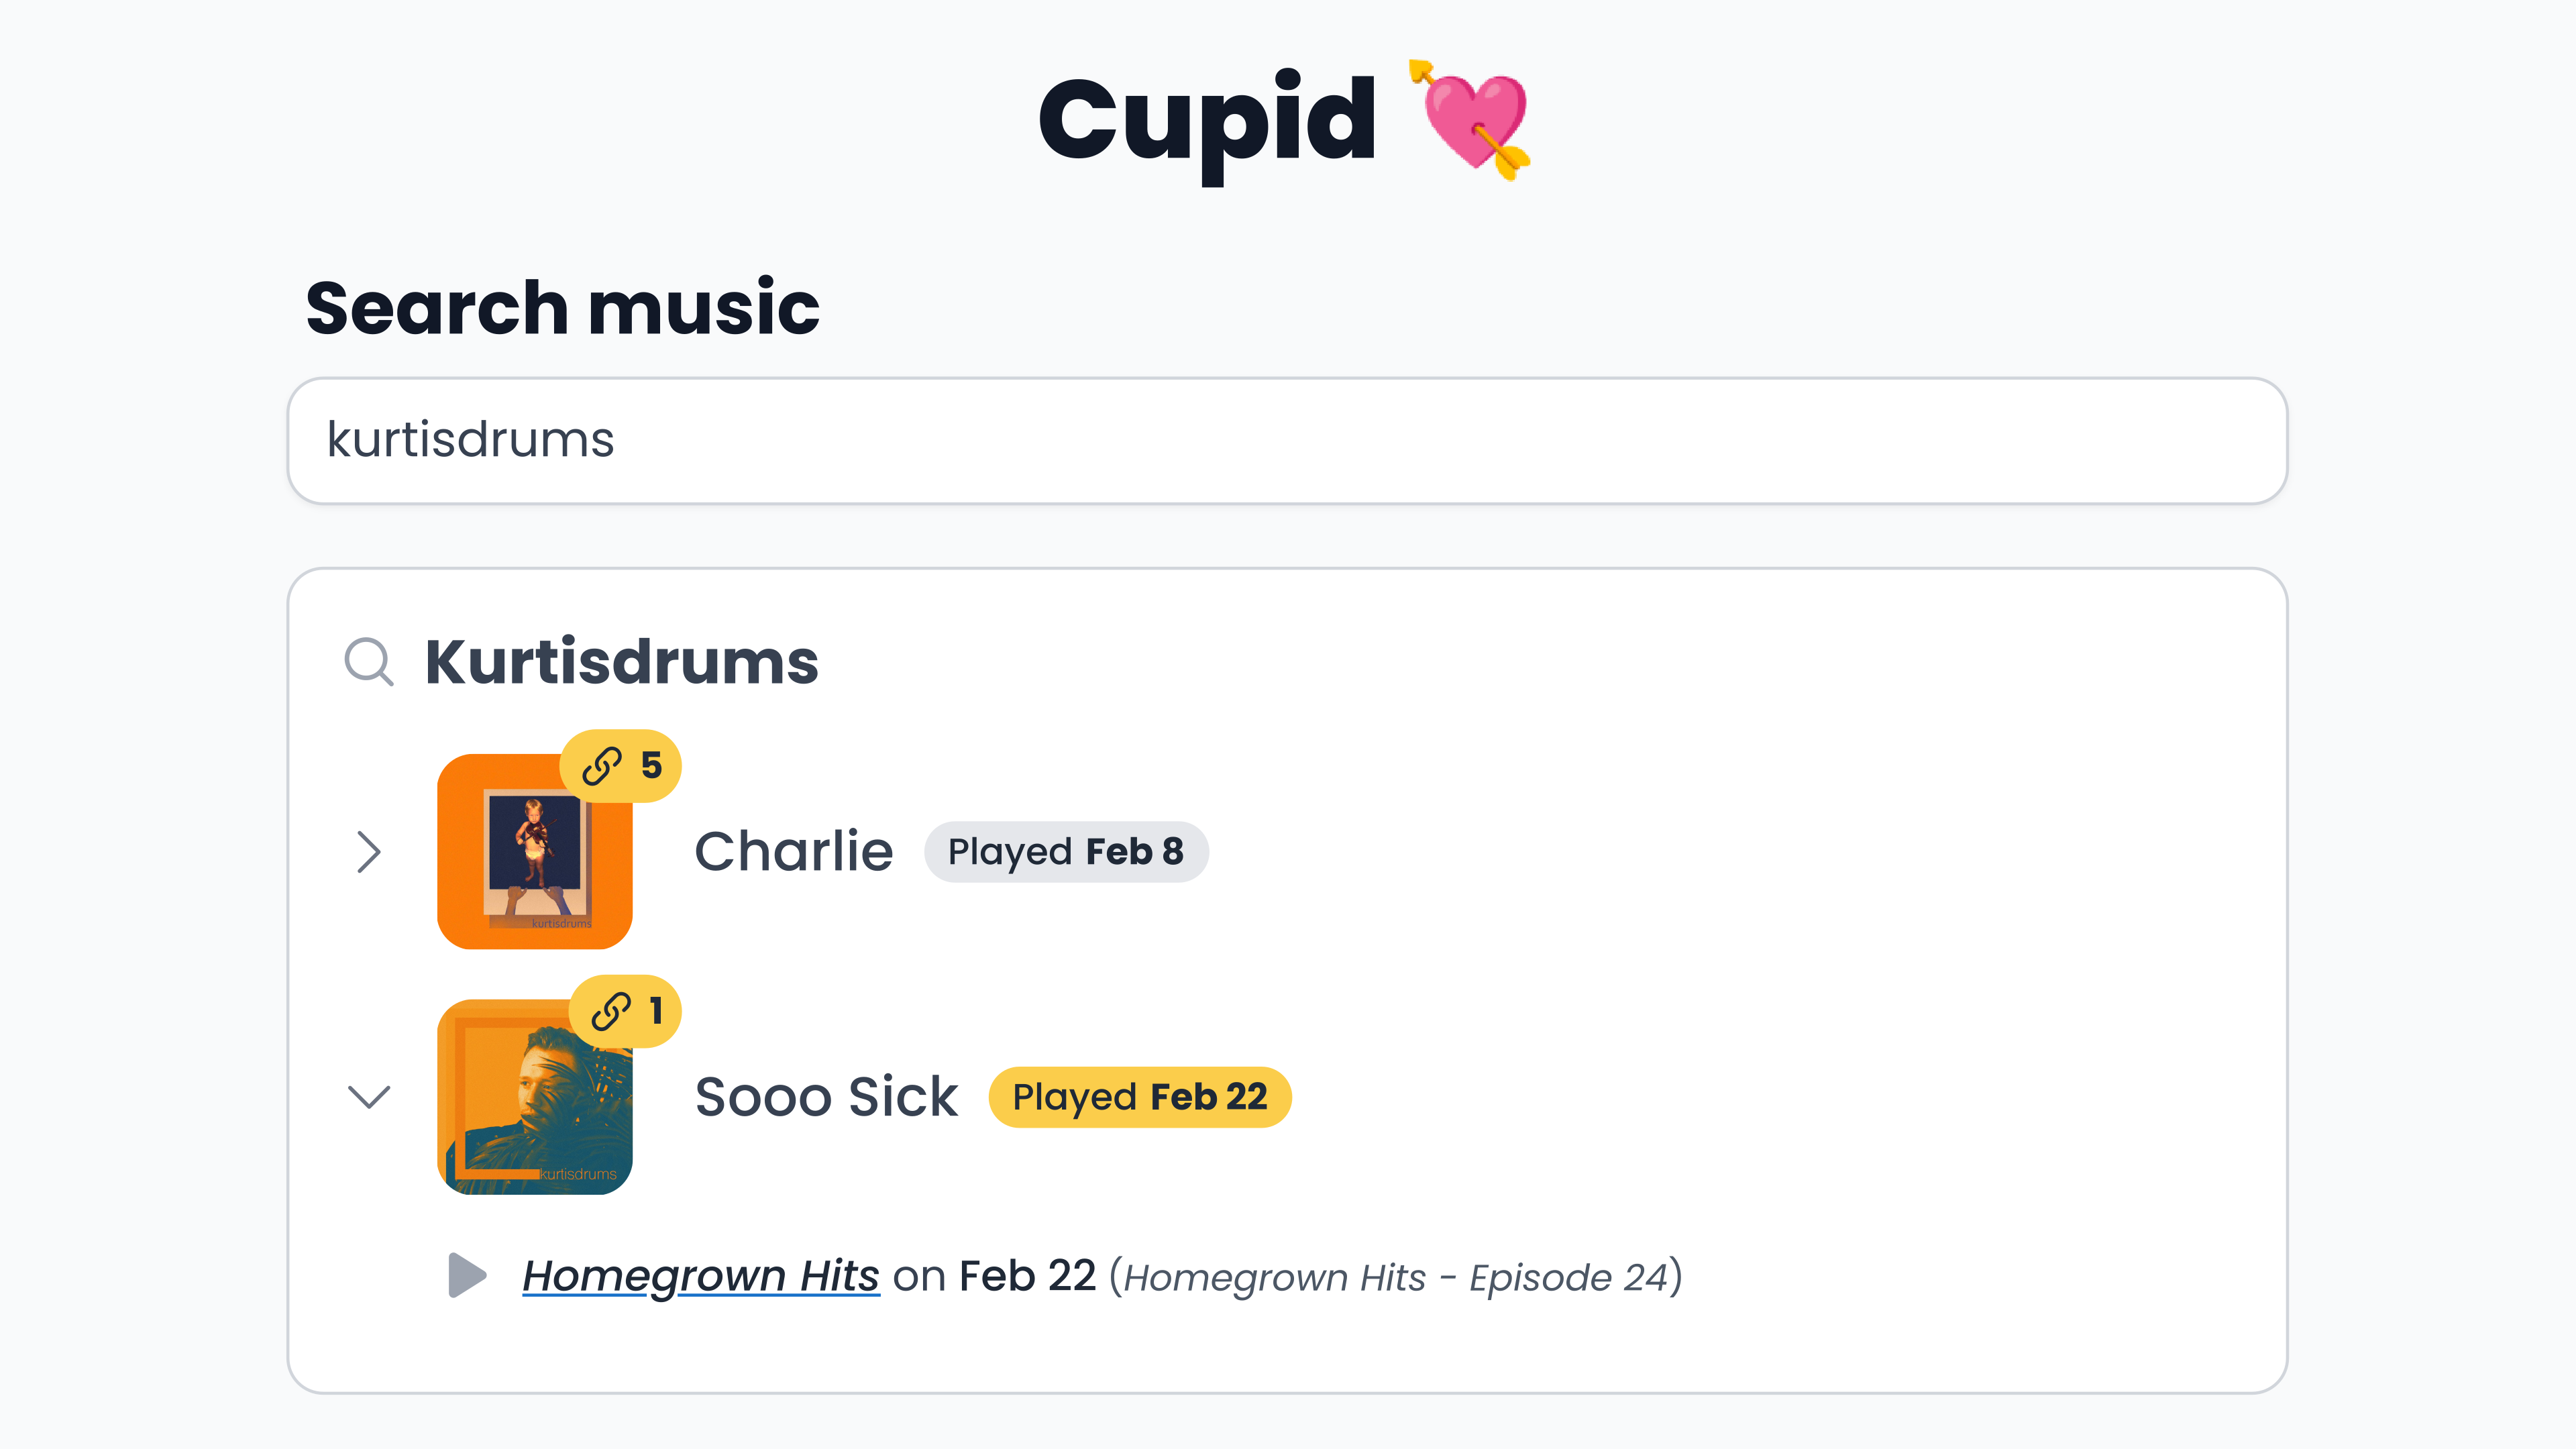This screenshot has height=1449, width=2576.
Task: Click the Search music heading
Action: click(x=563, y=308)
